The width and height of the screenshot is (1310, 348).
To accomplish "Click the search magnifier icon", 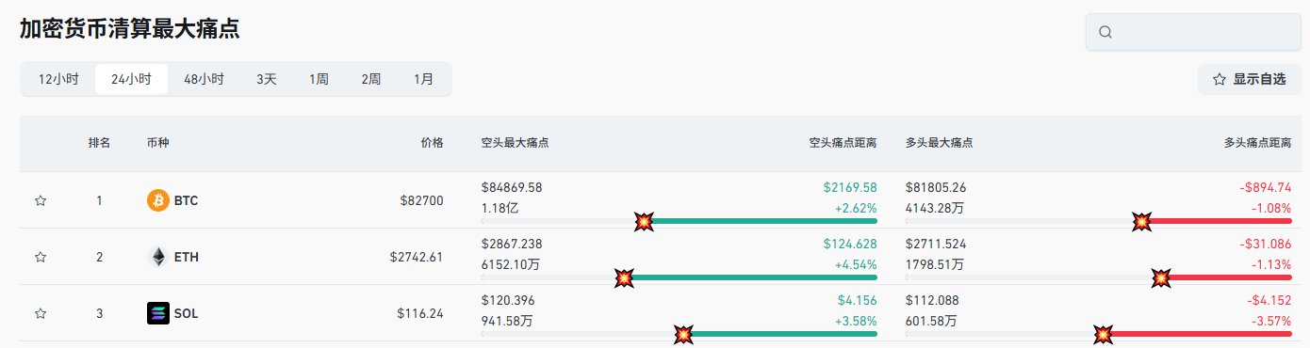I will 1105,32.
